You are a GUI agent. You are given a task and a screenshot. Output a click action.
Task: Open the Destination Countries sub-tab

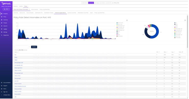click(83, 13)
